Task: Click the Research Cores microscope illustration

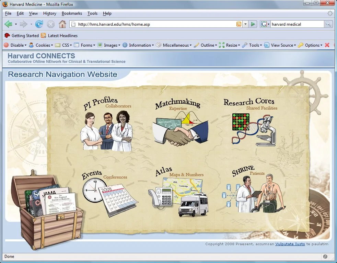Action: 254,129
